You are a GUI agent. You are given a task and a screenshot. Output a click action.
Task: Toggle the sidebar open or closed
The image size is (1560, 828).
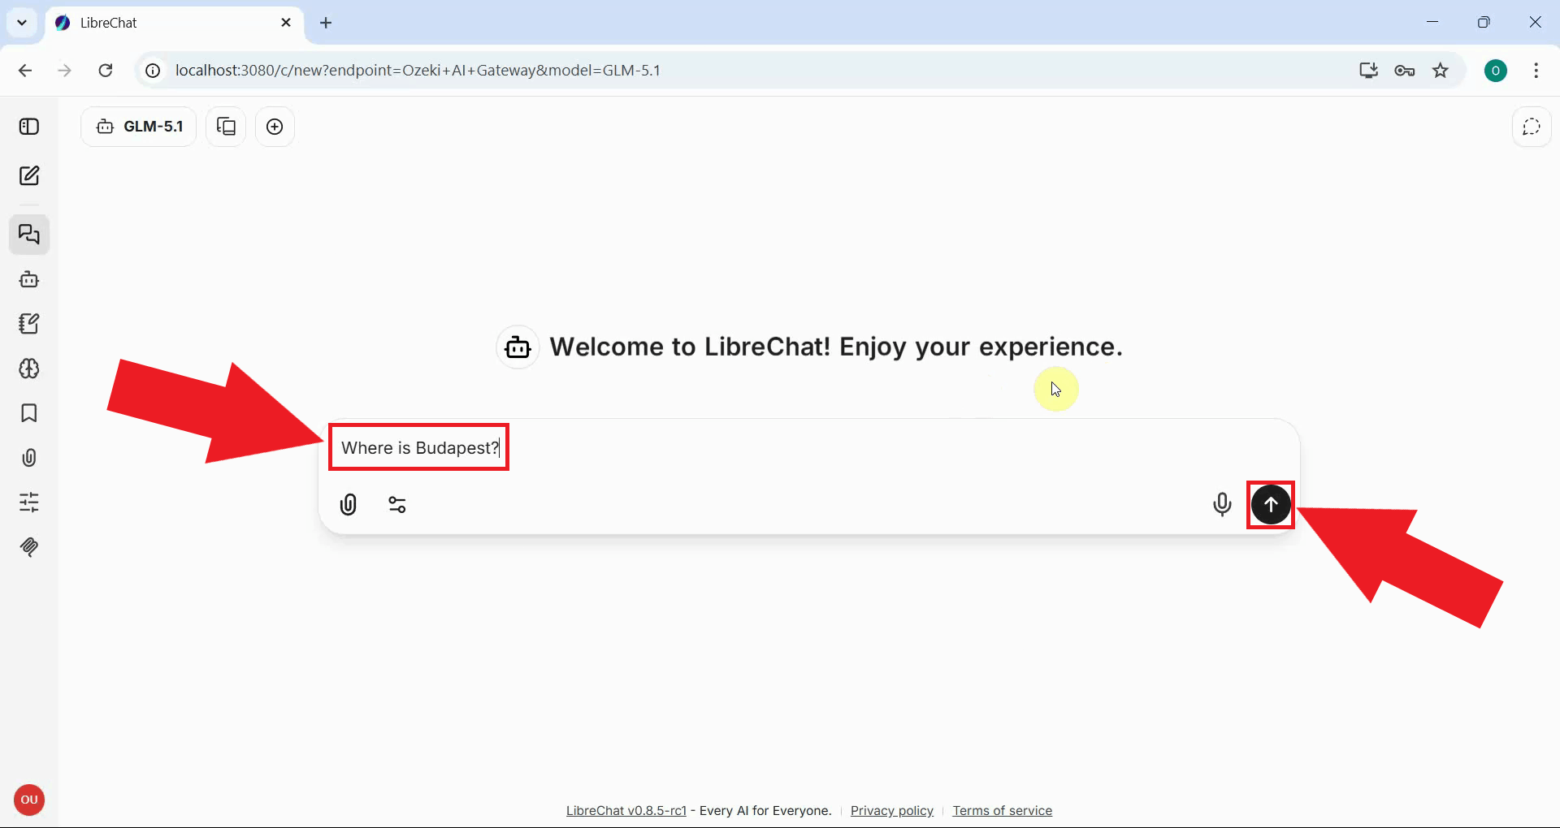(x=29, y=127)
